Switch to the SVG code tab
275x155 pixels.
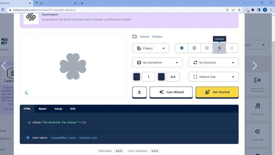coord(73,109)
